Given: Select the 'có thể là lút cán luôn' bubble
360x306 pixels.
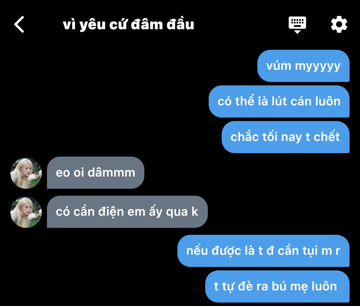Looking at the screenshot, I should (279, 101).
